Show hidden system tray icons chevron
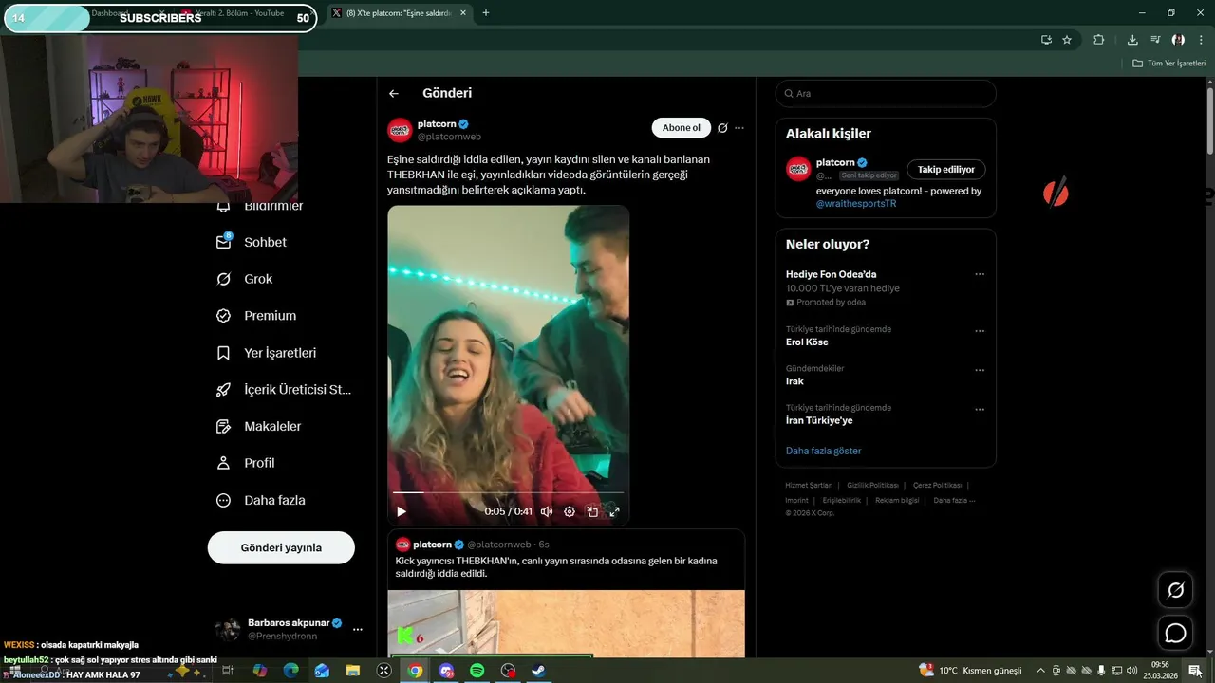This screenshot has width=1215, height=683. pyautogui.click(x=1040, y=671)
